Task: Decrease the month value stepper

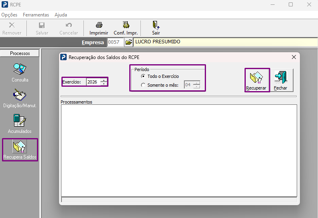Action: tap(196, 87)
